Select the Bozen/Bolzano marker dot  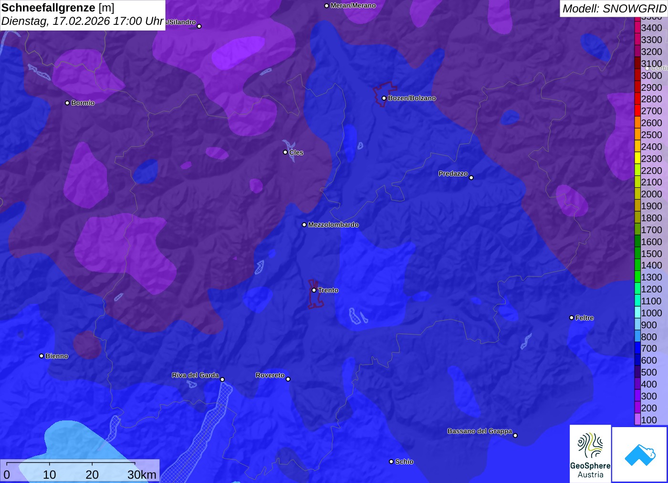(384, 98)
